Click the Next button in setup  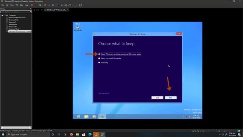coord(170,98)
